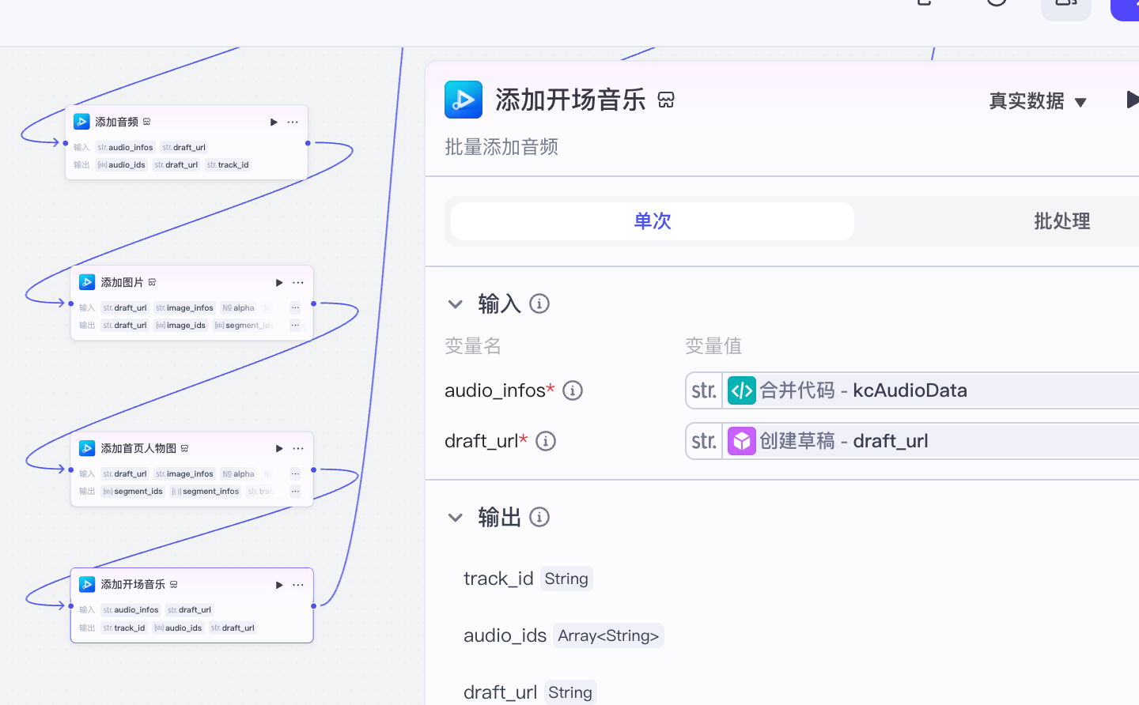Open the 添加图片 node three-dot menu

pos(298,283)
